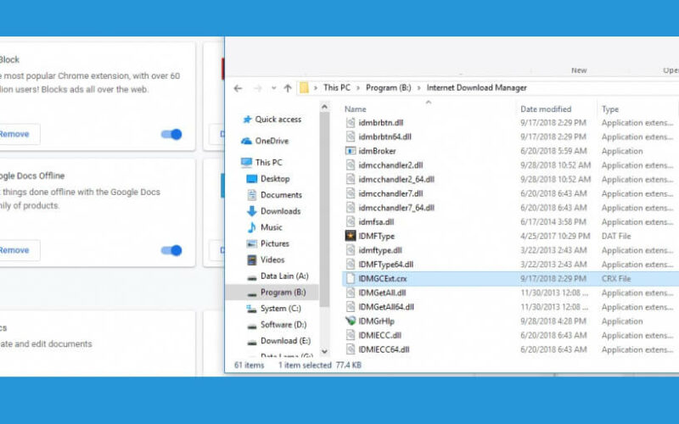Select the idmfsa.dll file

point(376,222)
